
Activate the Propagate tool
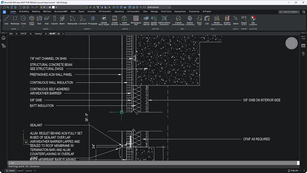coord(93,20)
